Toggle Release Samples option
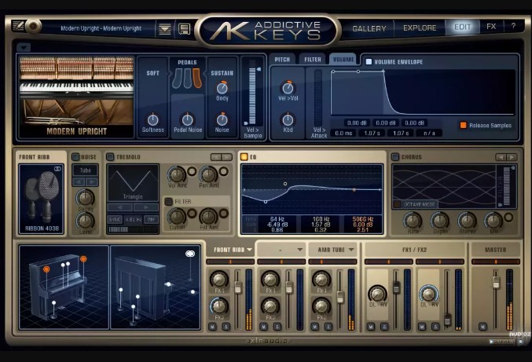The width and height of the screenshot is (532, 362). 463,125
